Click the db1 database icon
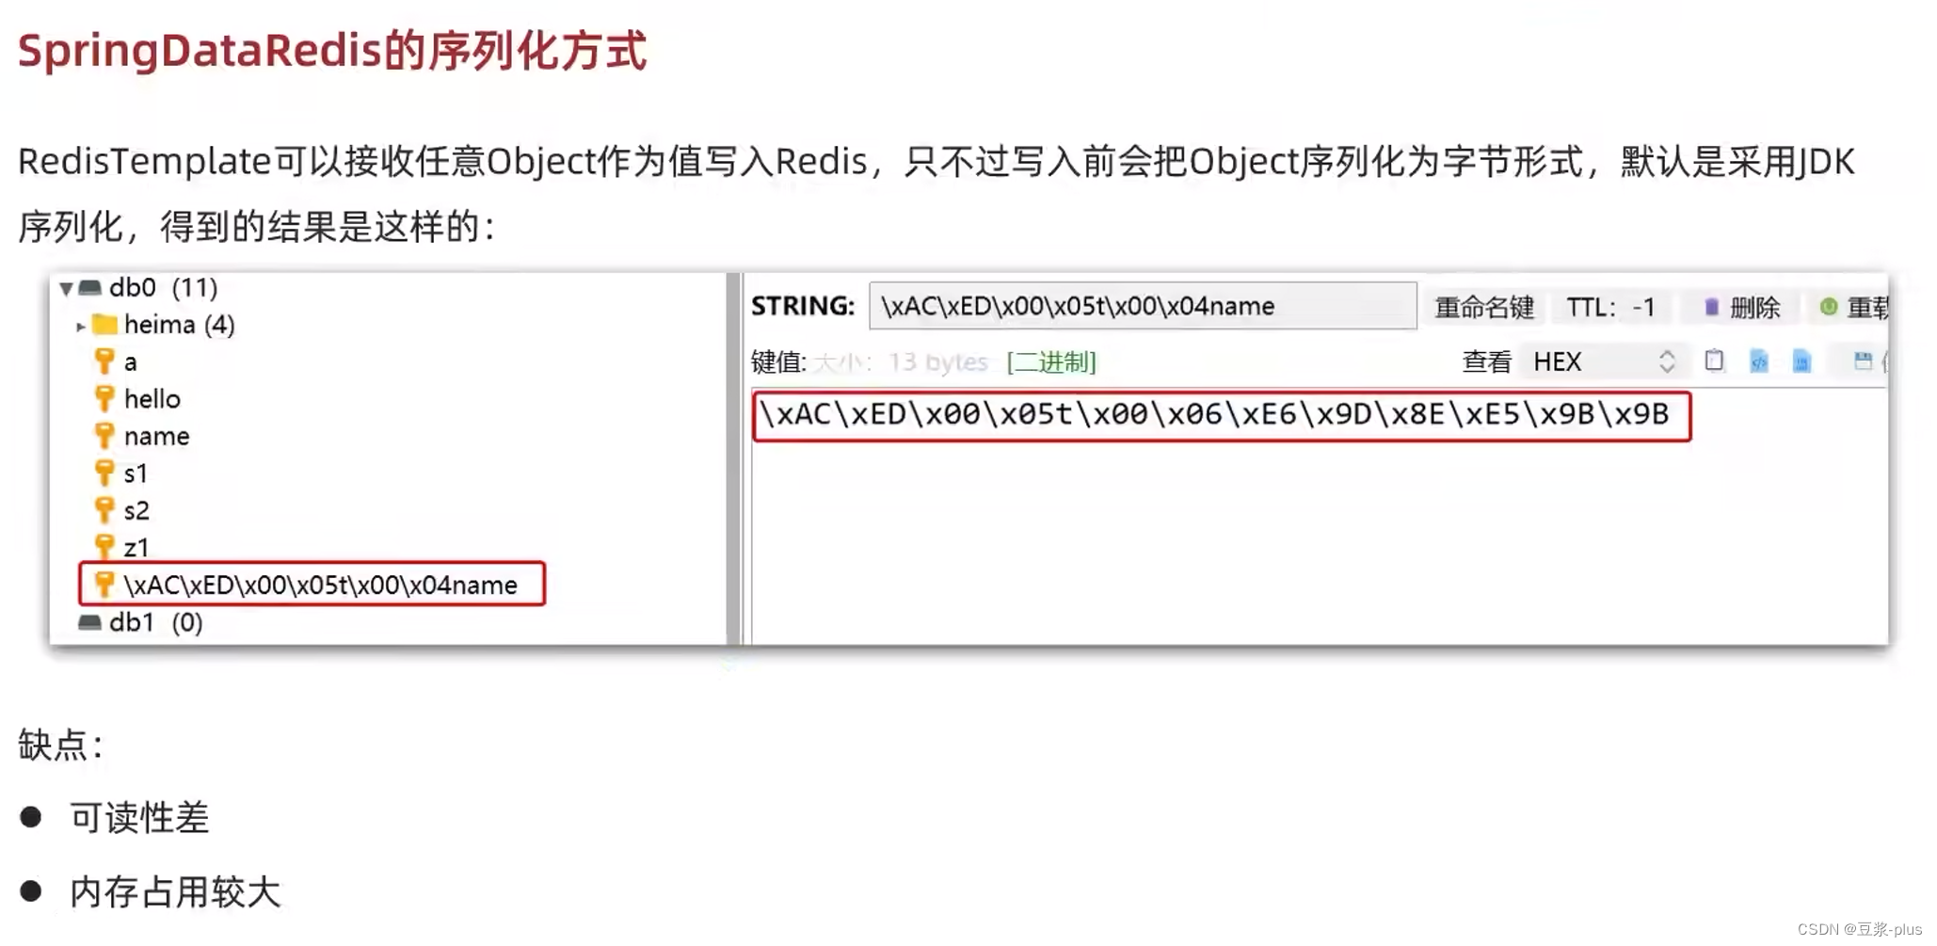 (89, 622)
